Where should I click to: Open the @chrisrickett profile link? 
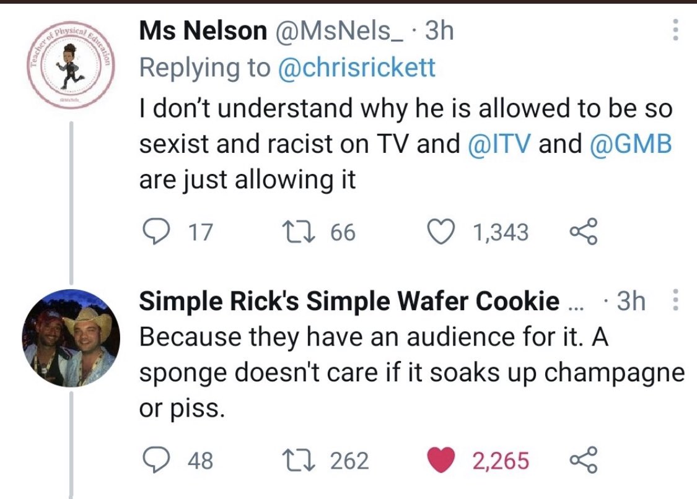pos(356,67)
